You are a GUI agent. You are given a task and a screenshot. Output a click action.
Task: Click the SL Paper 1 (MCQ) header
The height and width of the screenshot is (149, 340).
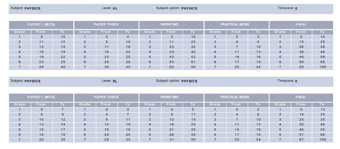41,97
